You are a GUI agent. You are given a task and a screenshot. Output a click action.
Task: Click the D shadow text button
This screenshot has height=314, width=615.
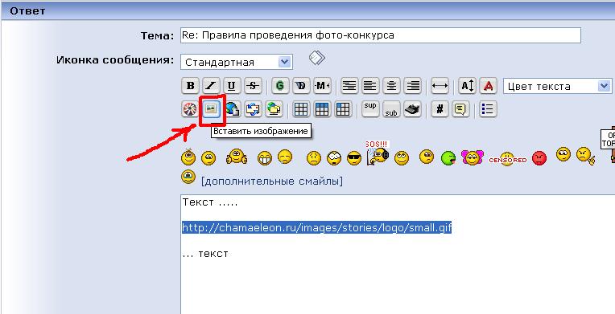(301, 86)
